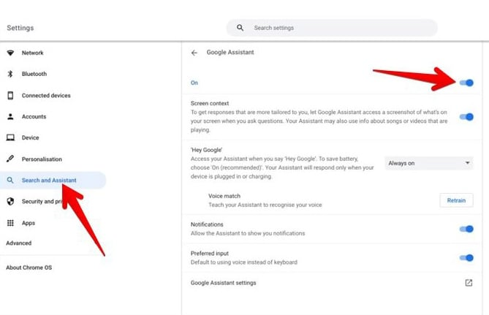Go back using the Google Assistant arrow
Viewport: 489px width, 315px height.
tap(194, 53)
